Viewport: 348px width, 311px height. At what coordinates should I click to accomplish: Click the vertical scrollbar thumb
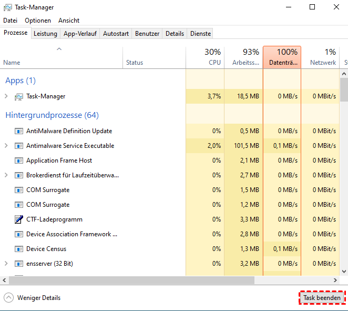click(344, 89)
